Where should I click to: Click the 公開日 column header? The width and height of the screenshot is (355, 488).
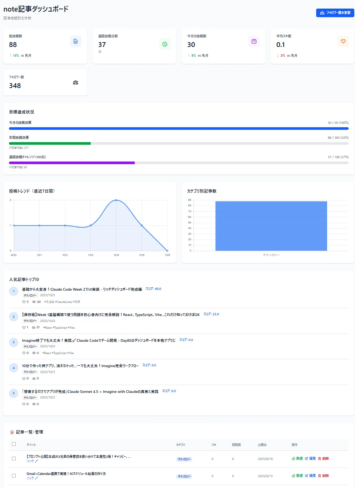(x=262, y=445)
